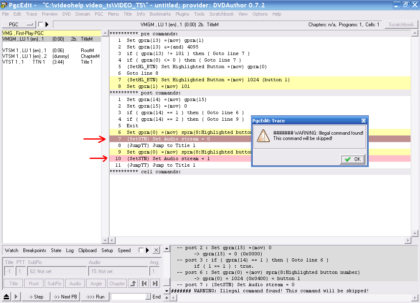This screenshot has width=420, height=303.
Task: Select pre command line 7 SetHL_BTN
Action: coord(260,80)
